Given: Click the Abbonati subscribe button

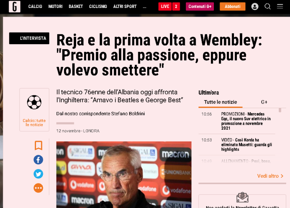Looking at the screenshot, I should click(x=232, y=6).
